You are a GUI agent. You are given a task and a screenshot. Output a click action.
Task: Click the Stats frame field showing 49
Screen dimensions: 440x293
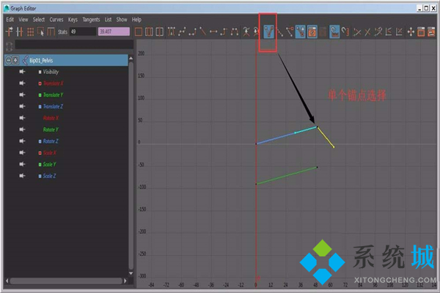83,31
